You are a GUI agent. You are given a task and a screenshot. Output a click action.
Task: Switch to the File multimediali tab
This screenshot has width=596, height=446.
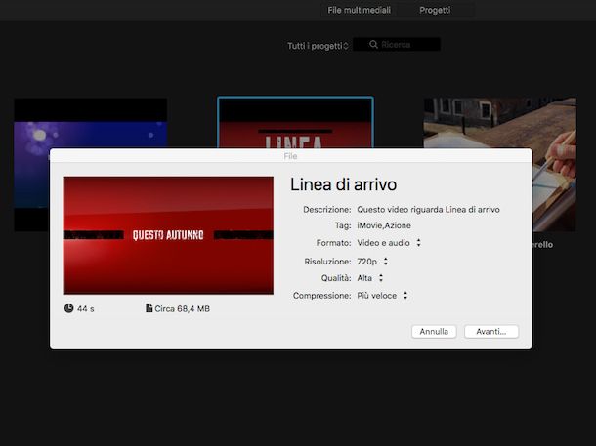(x=359, y=10)
